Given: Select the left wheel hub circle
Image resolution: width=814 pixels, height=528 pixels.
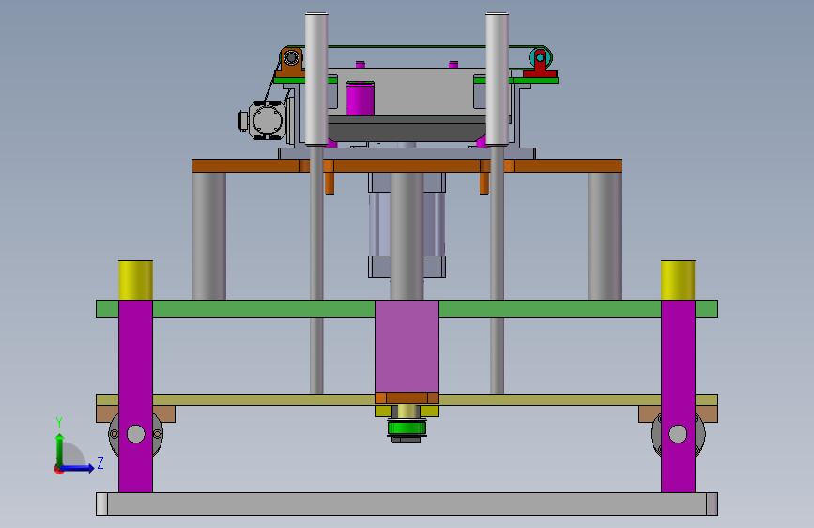Looking at the screenshot, I should (136, 434).
